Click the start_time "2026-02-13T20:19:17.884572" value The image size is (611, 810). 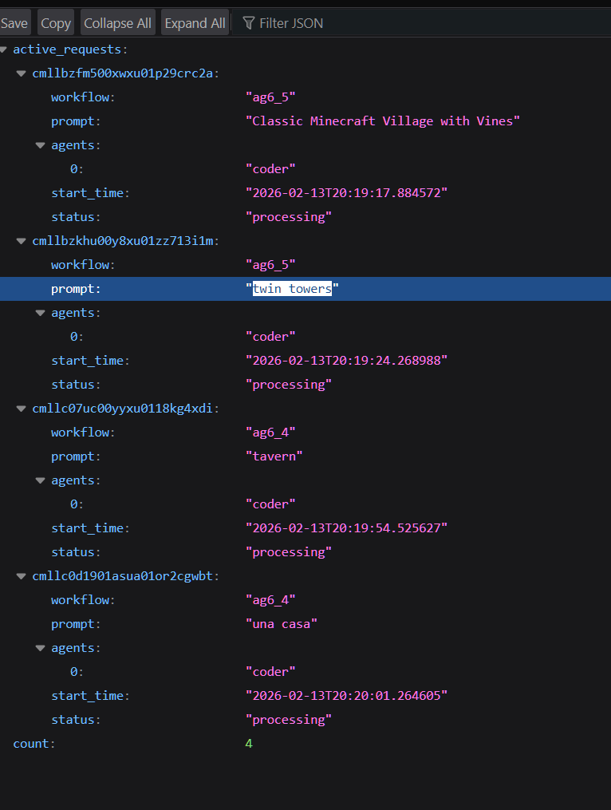click(x=346, y=192)
